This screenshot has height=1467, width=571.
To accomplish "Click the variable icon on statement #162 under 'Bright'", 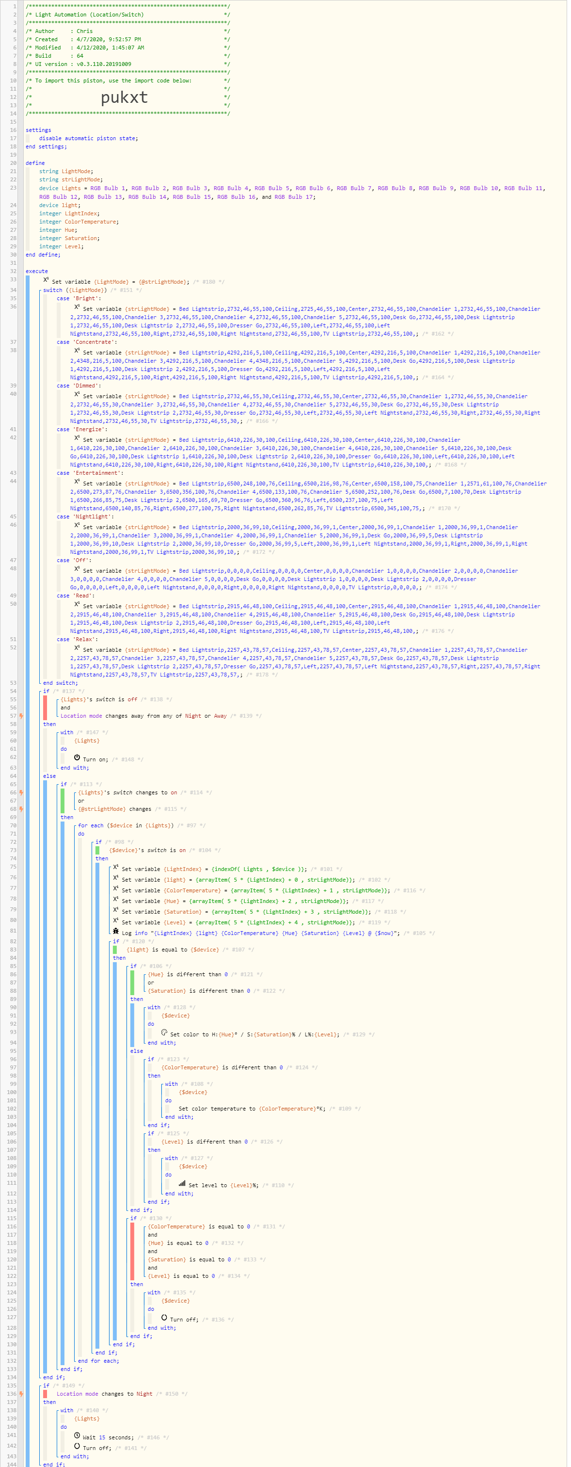I will [77, 307].
